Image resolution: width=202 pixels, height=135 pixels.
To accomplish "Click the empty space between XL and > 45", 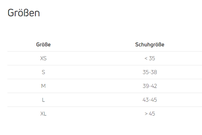I will click(x=96, y=114).
